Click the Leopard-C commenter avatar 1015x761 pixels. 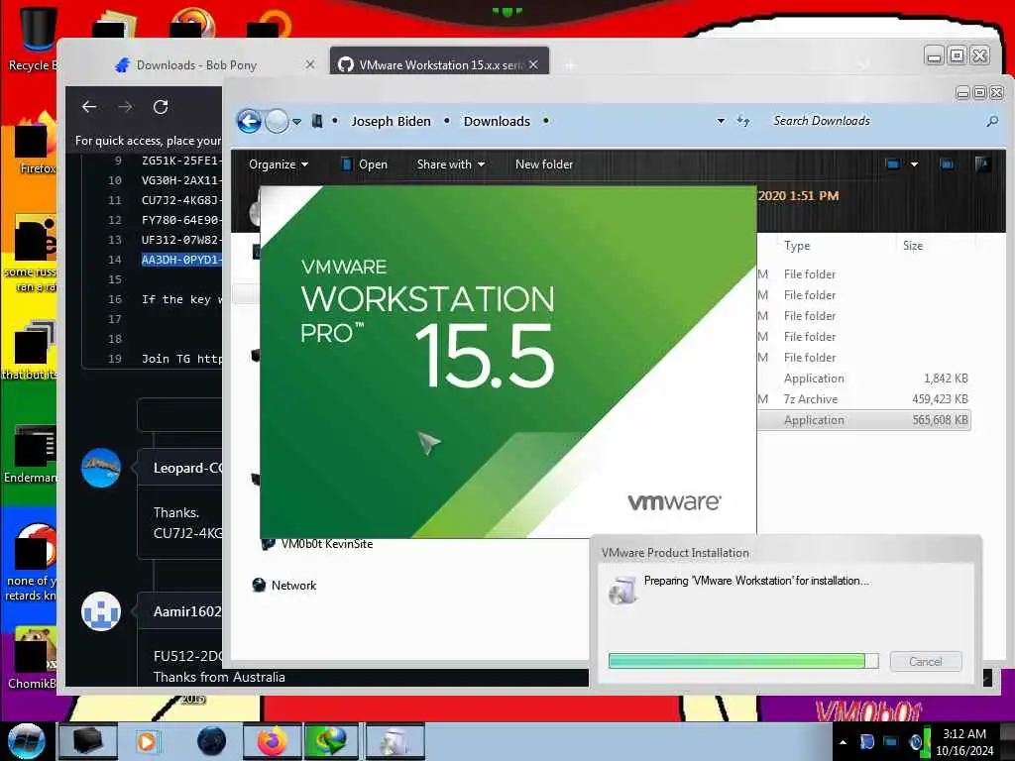coord(101,468)
